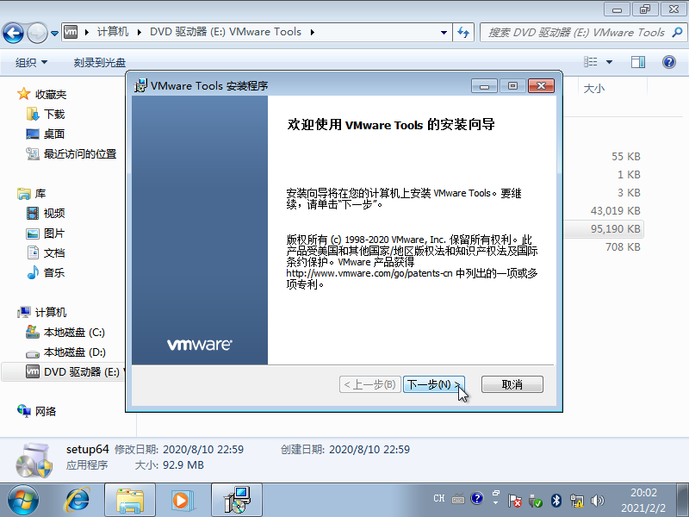Expand arrow after VMware Tools breadcrumb
Image resolution: width=689 pixels, height=517 pixels.
[312, 32]
